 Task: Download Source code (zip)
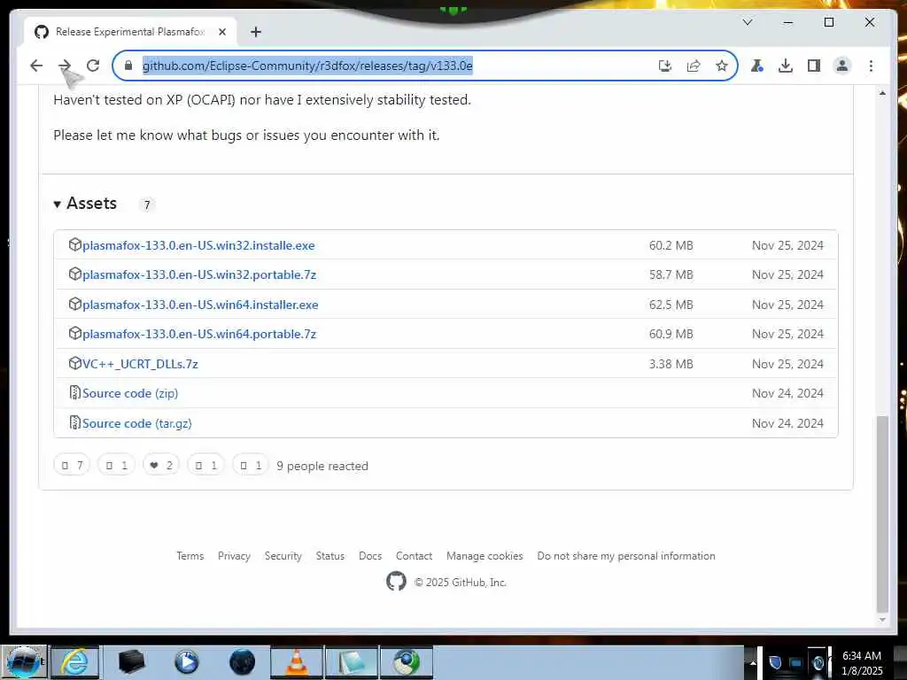tap(130, 393)
